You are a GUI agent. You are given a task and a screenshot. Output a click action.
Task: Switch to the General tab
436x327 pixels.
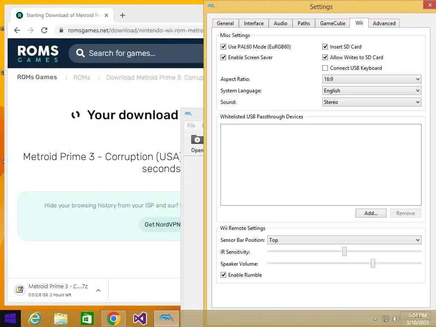[x=225, y=23]
